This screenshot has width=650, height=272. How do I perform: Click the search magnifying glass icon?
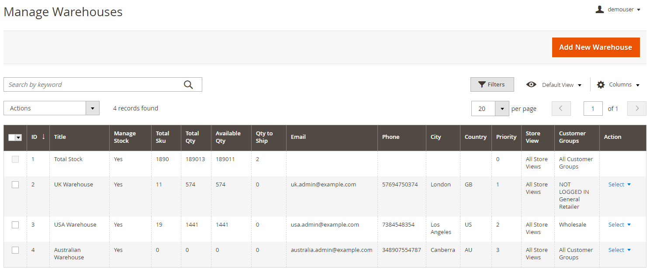[x=188, y=85]
